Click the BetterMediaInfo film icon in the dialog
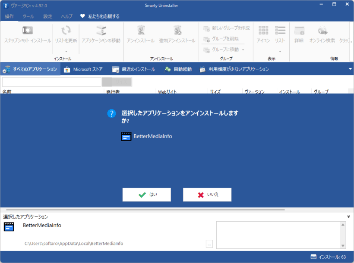The height and width of the screenshot is (263, 354). click(x=126, y=136)
